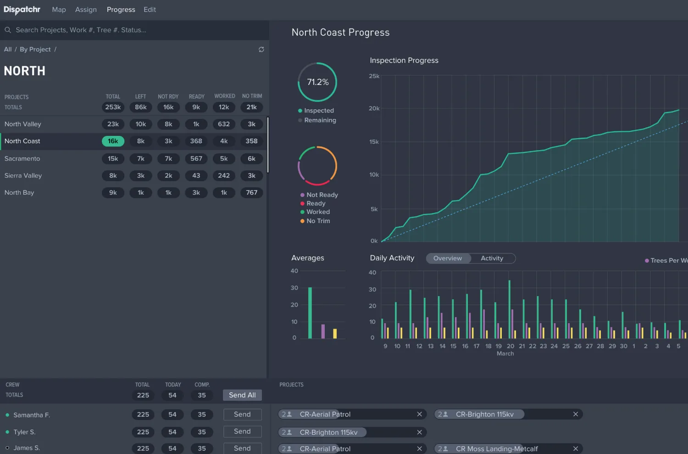Toggle the Ready legend entry
The height and width of the screenshot is (454, 688).
coord(313,203)
